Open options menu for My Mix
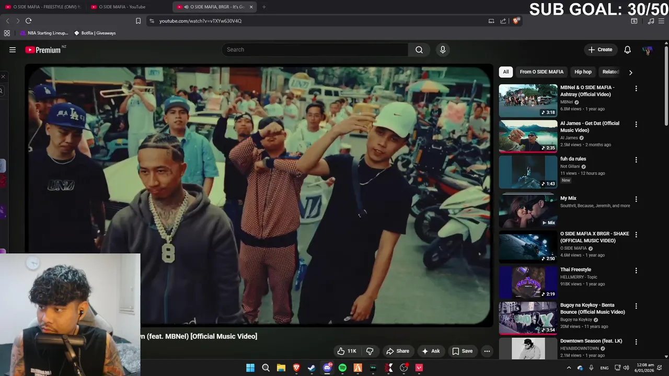Viewport: 669px width, 376px height. click(x=636, y=199)
